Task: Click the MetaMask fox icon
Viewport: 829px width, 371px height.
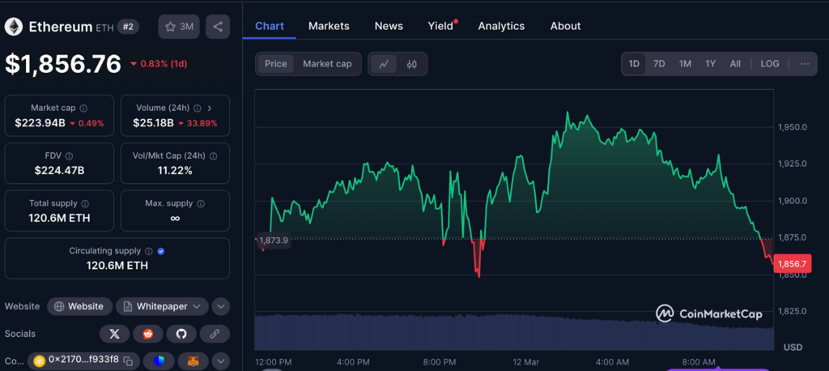Action: click(x=193, y=360)
